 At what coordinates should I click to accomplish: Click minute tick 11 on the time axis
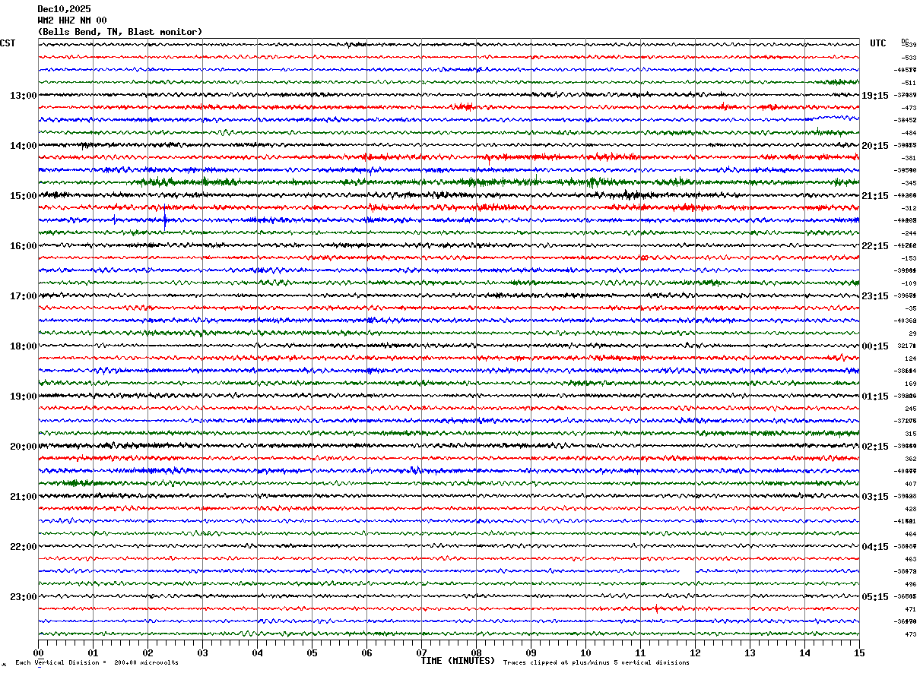[x=640, y=652]
